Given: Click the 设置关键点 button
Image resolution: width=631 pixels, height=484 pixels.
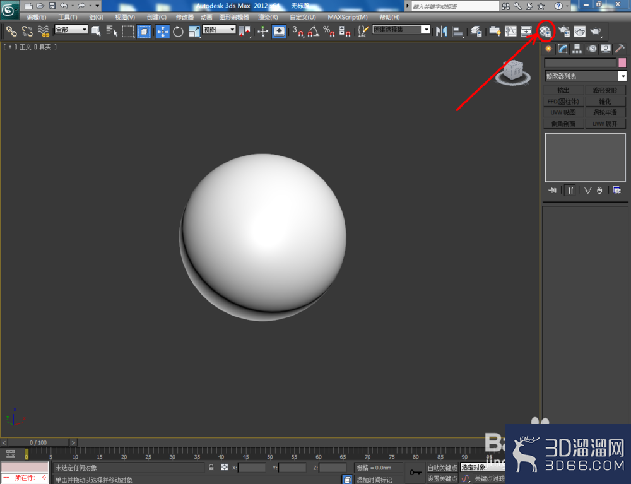Looking at the screenshot, I should click(x=442, y=478).
